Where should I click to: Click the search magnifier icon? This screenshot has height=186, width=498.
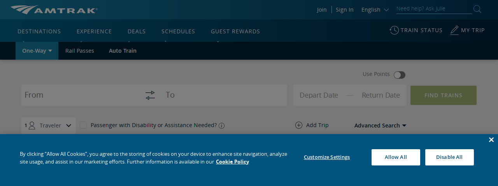477,9
